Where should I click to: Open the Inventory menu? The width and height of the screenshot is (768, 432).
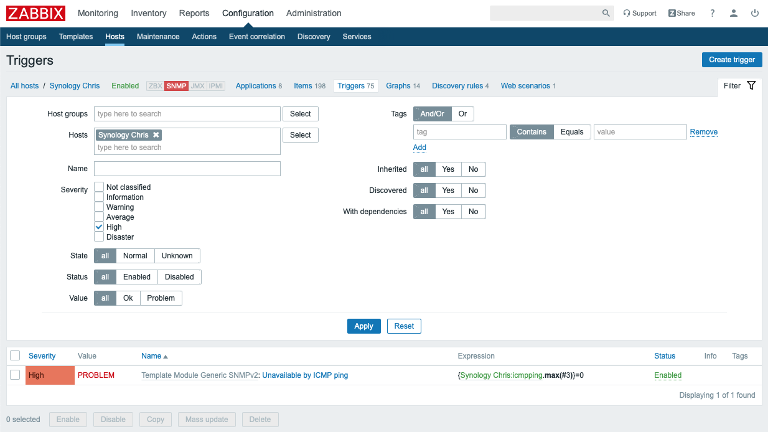coord(149,13)
